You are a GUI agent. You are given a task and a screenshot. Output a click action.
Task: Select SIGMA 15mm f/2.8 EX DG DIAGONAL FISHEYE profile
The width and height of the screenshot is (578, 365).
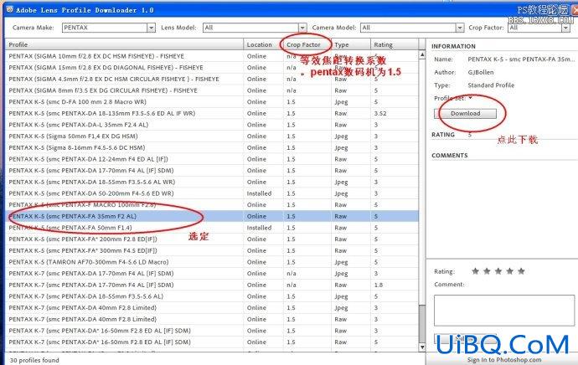point(212,68)
